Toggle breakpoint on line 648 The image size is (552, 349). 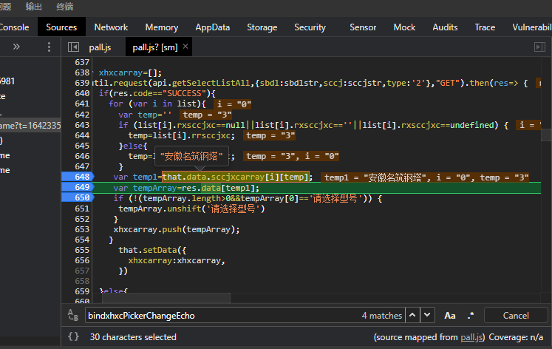78,177
